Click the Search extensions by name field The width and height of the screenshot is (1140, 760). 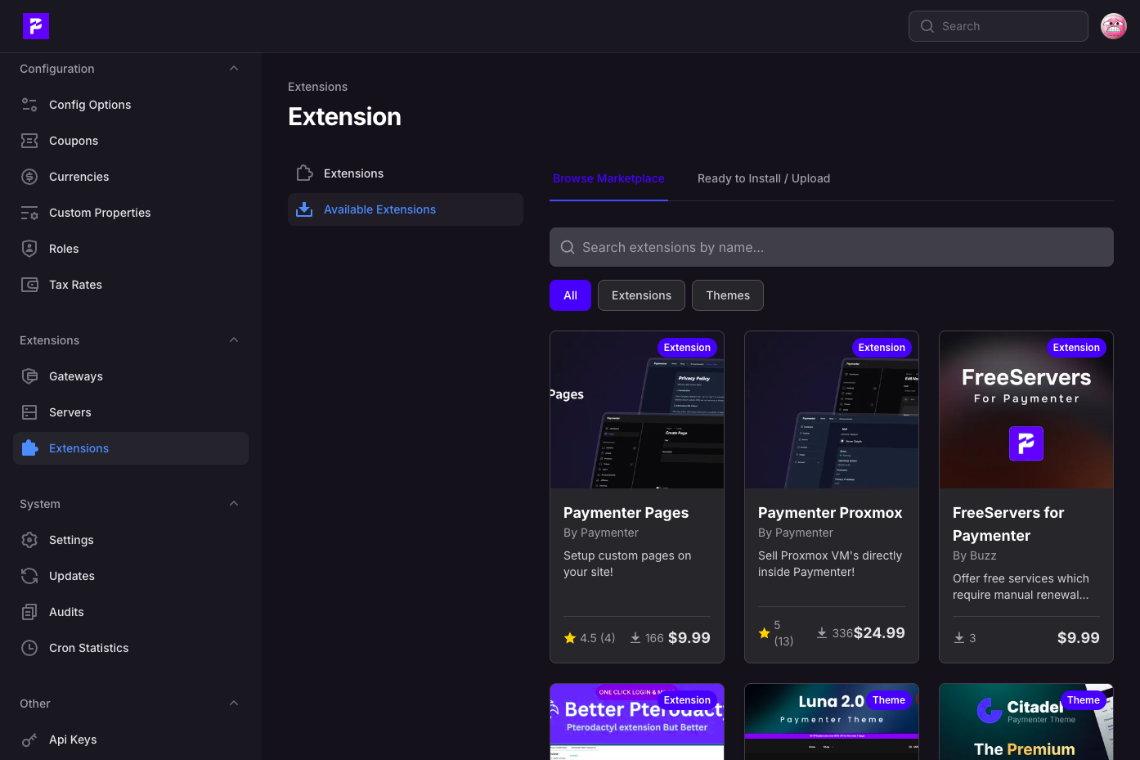point(831,247)
